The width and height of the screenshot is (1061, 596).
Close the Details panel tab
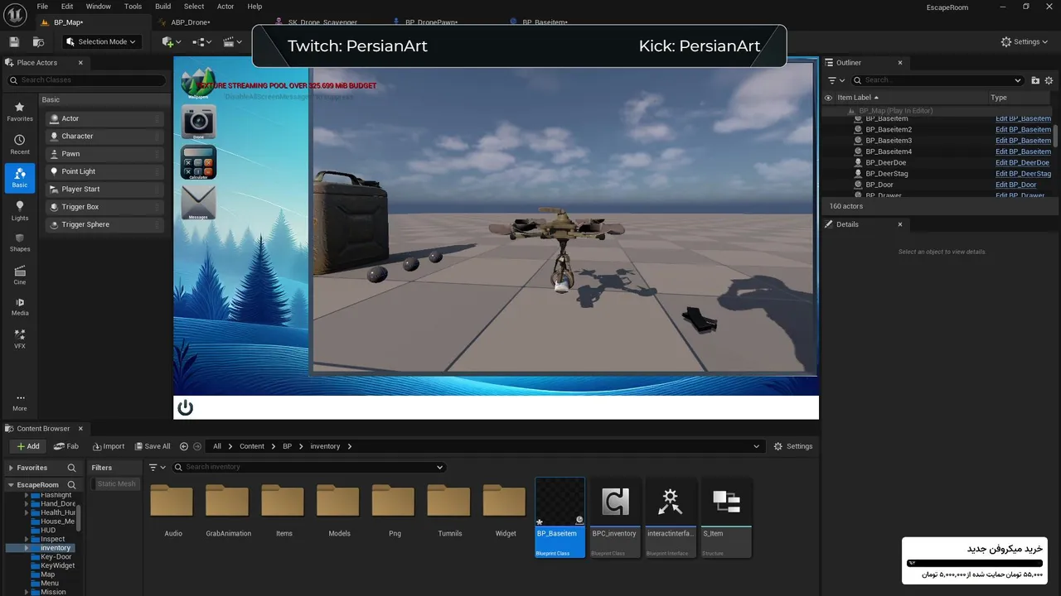(900, 224)
